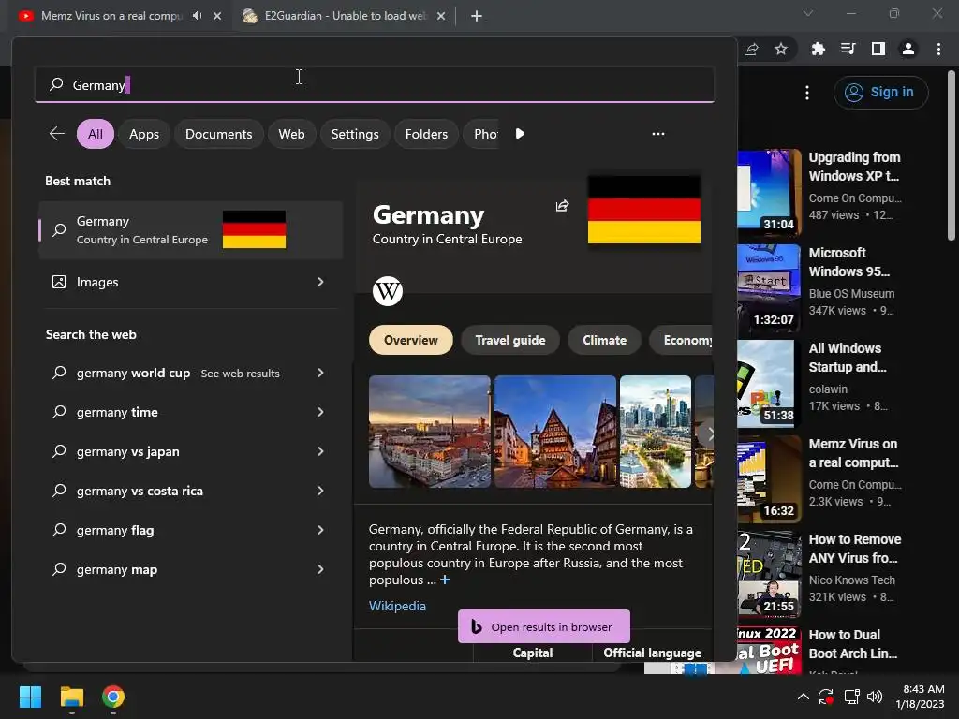Click the large Germany flag image
The image size is (959, 719).
click(644, 210)
